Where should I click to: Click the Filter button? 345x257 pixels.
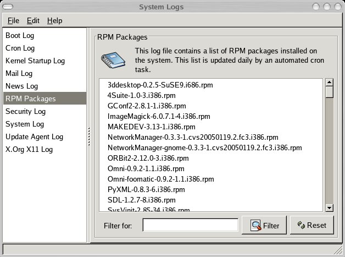pos(265,225)
